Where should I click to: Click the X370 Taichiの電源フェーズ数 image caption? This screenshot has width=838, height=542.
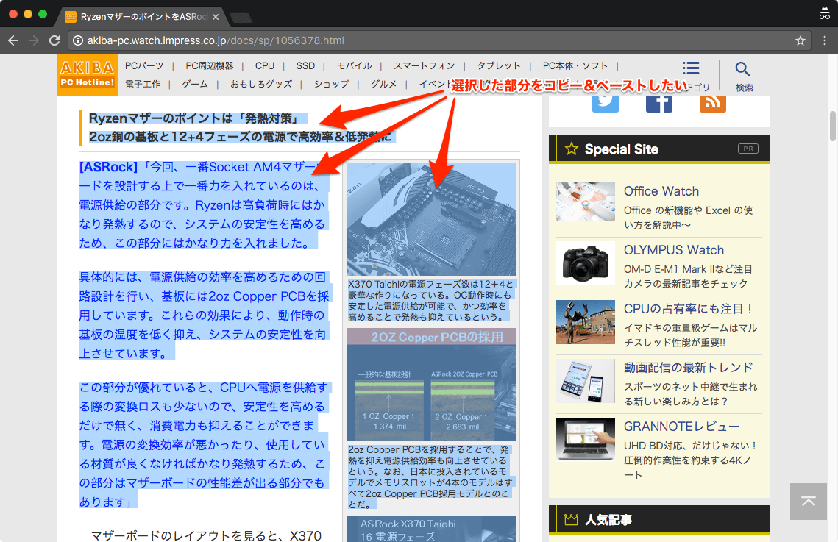(430, 301)
